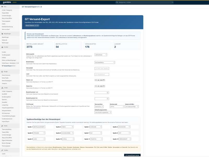
Task: Click the Gambio logo in header
Action: pyautogui.click(x=7, y=2)
